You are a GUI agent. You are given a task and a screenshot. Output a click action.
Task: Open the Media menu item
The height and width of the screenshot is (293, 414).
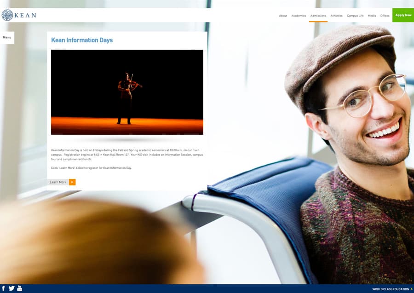[372, 16]
